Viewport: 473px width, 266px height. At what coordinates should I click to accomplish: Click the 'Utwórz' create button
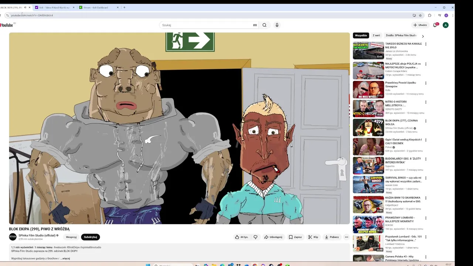420,25
